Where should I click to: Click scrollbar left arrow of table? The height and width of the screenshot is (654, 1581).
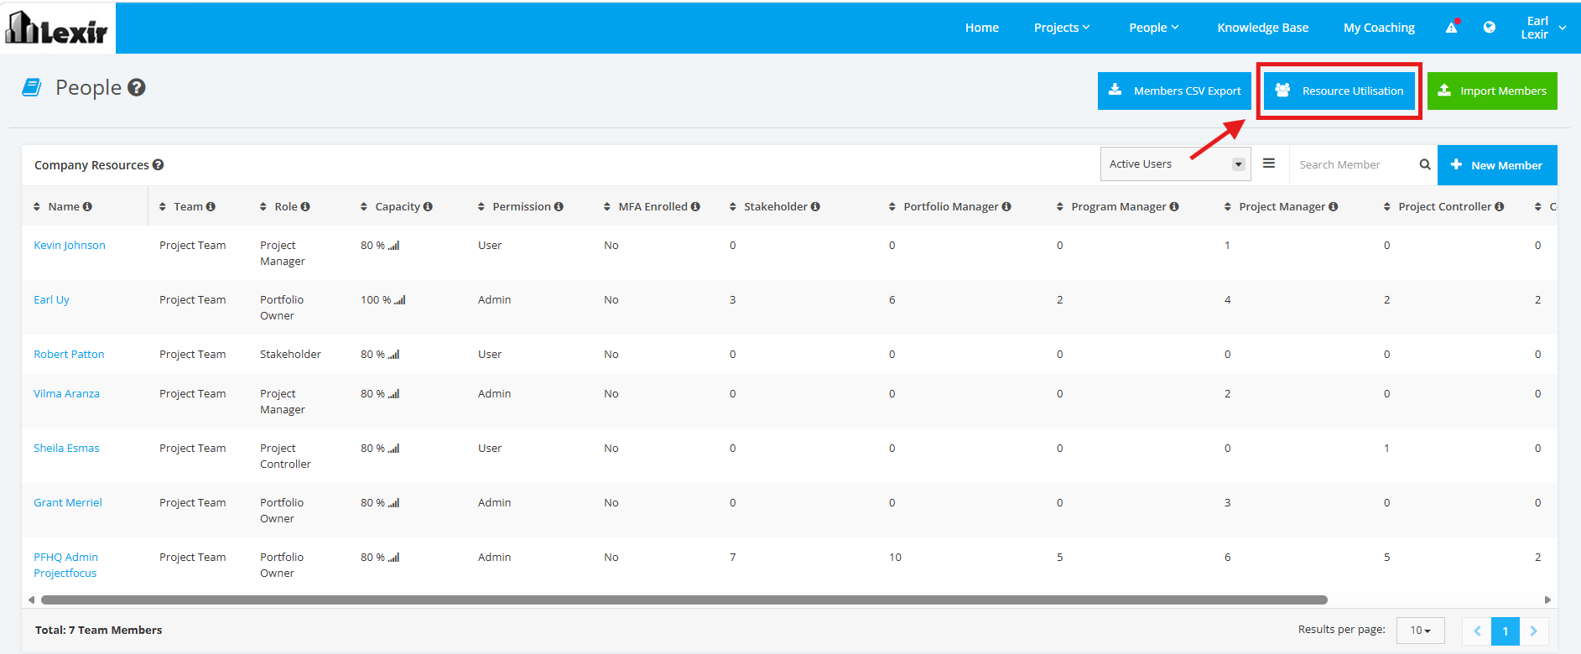click(x=32, y=599)
